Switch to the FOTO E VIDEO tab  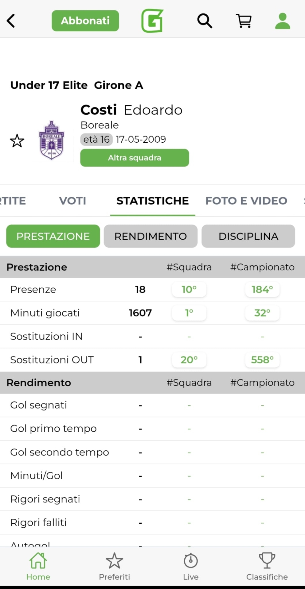pyautogui.click(x=246, y=201)
